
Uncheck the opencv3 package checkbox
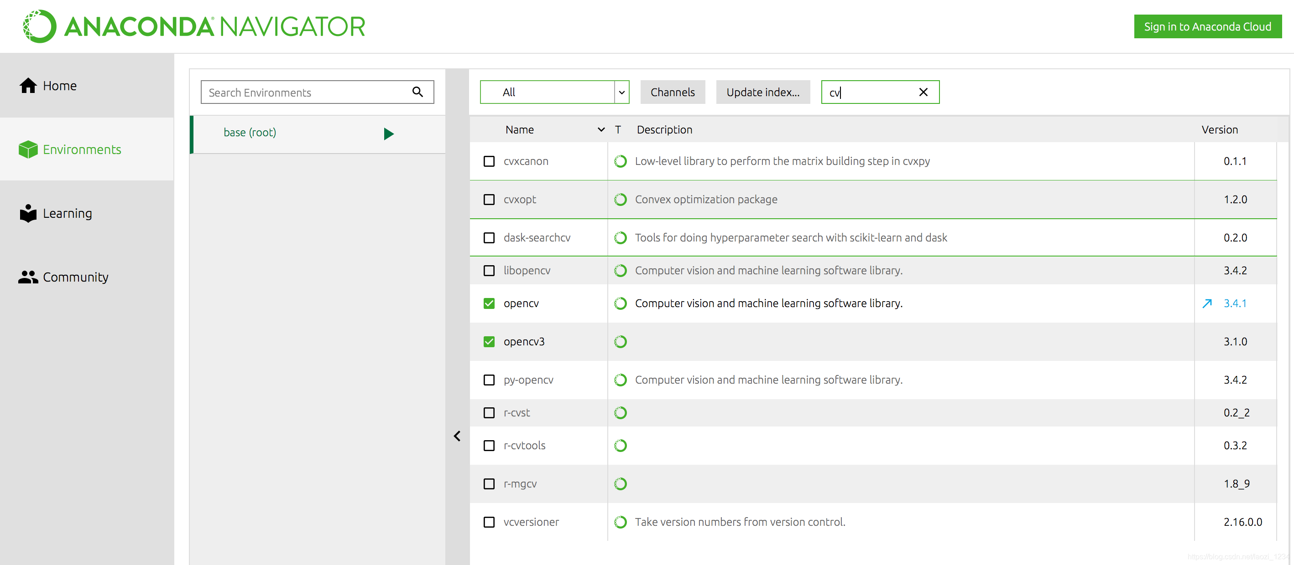[x=489, y=342]
